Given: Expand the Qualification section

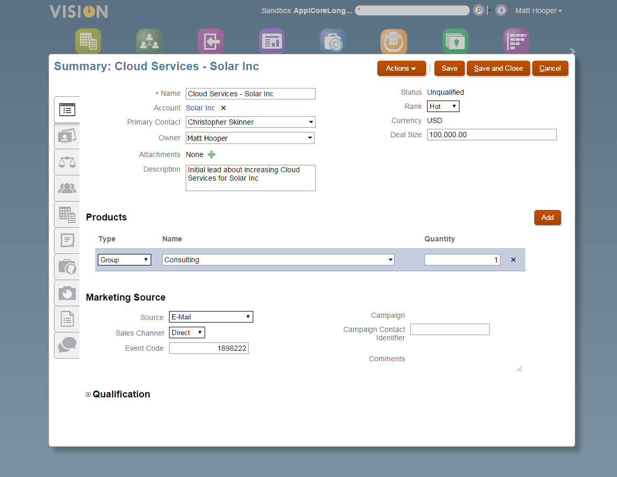Looking at the screenshot, I should [x=88, y=394].
